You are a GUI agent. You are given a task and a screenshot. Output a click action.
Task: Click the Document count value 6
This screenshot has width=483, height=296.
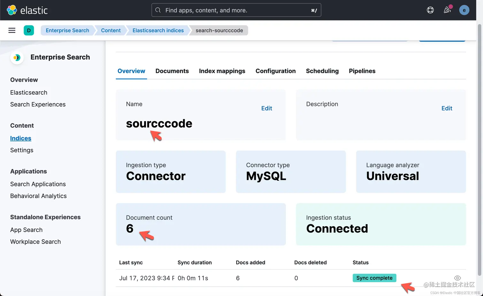click(130, 228)
